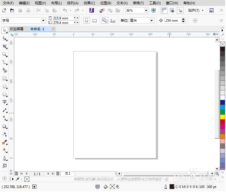Select the Freehand drawing tool
This screenshot has width=226, height=192.
pyautogui.click(x=5, y=62)
